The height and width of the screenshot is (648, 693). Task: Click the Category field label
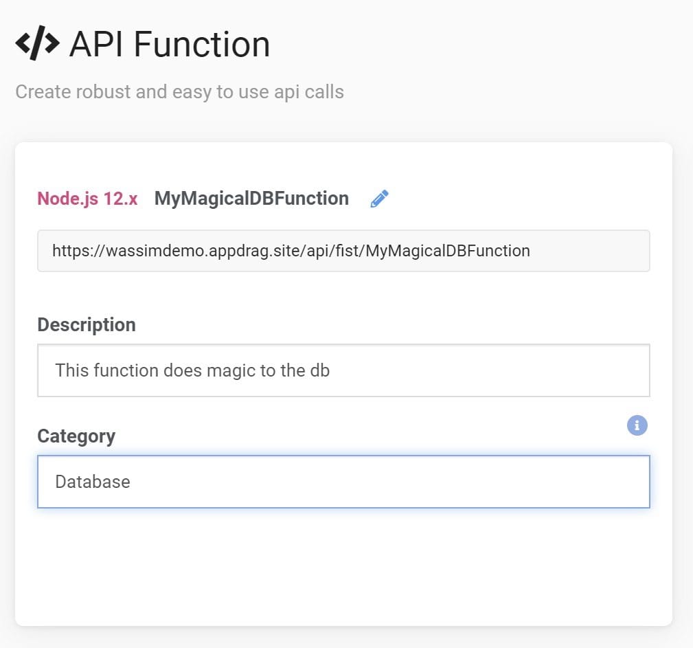76,436
